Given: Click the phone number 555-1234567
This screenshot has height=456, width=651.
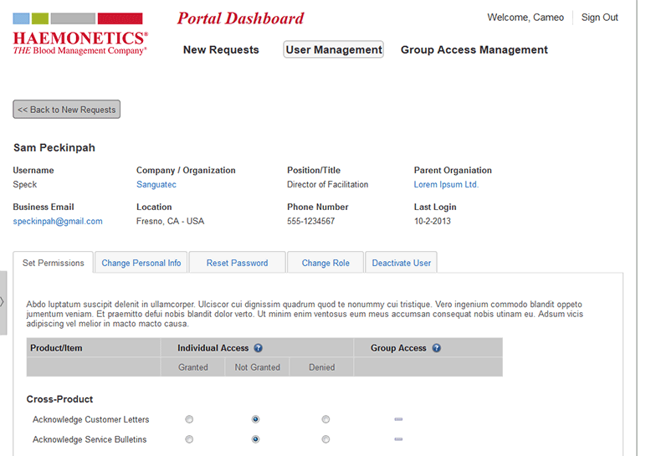Looking at the screenshot, I should pyautogui.click(x=311, y=221).
